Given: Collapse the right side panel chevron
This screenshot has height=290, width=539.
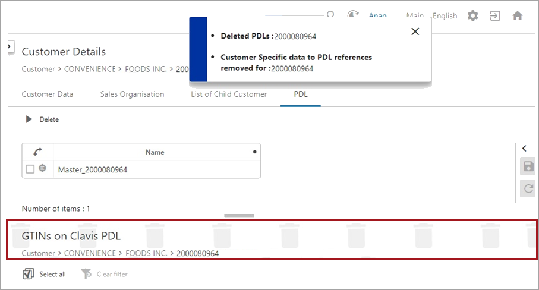Looking at the screenshot, I should pos(525,149).
